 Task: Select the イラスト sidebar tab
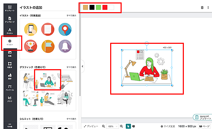[10, 42]
